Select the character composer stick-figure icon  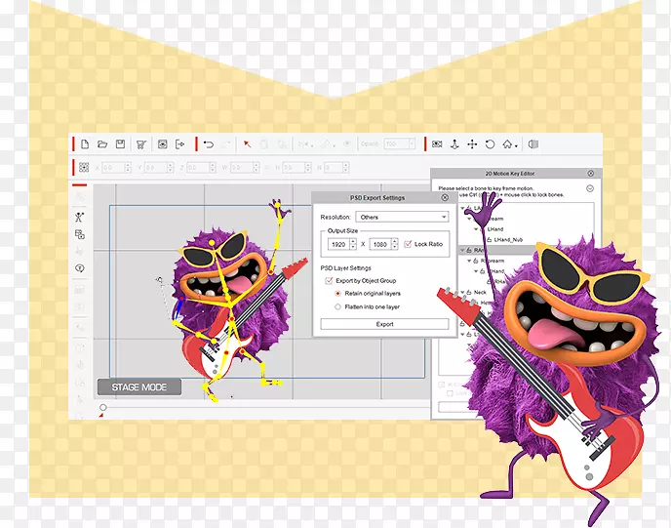[x=80, y=217]
